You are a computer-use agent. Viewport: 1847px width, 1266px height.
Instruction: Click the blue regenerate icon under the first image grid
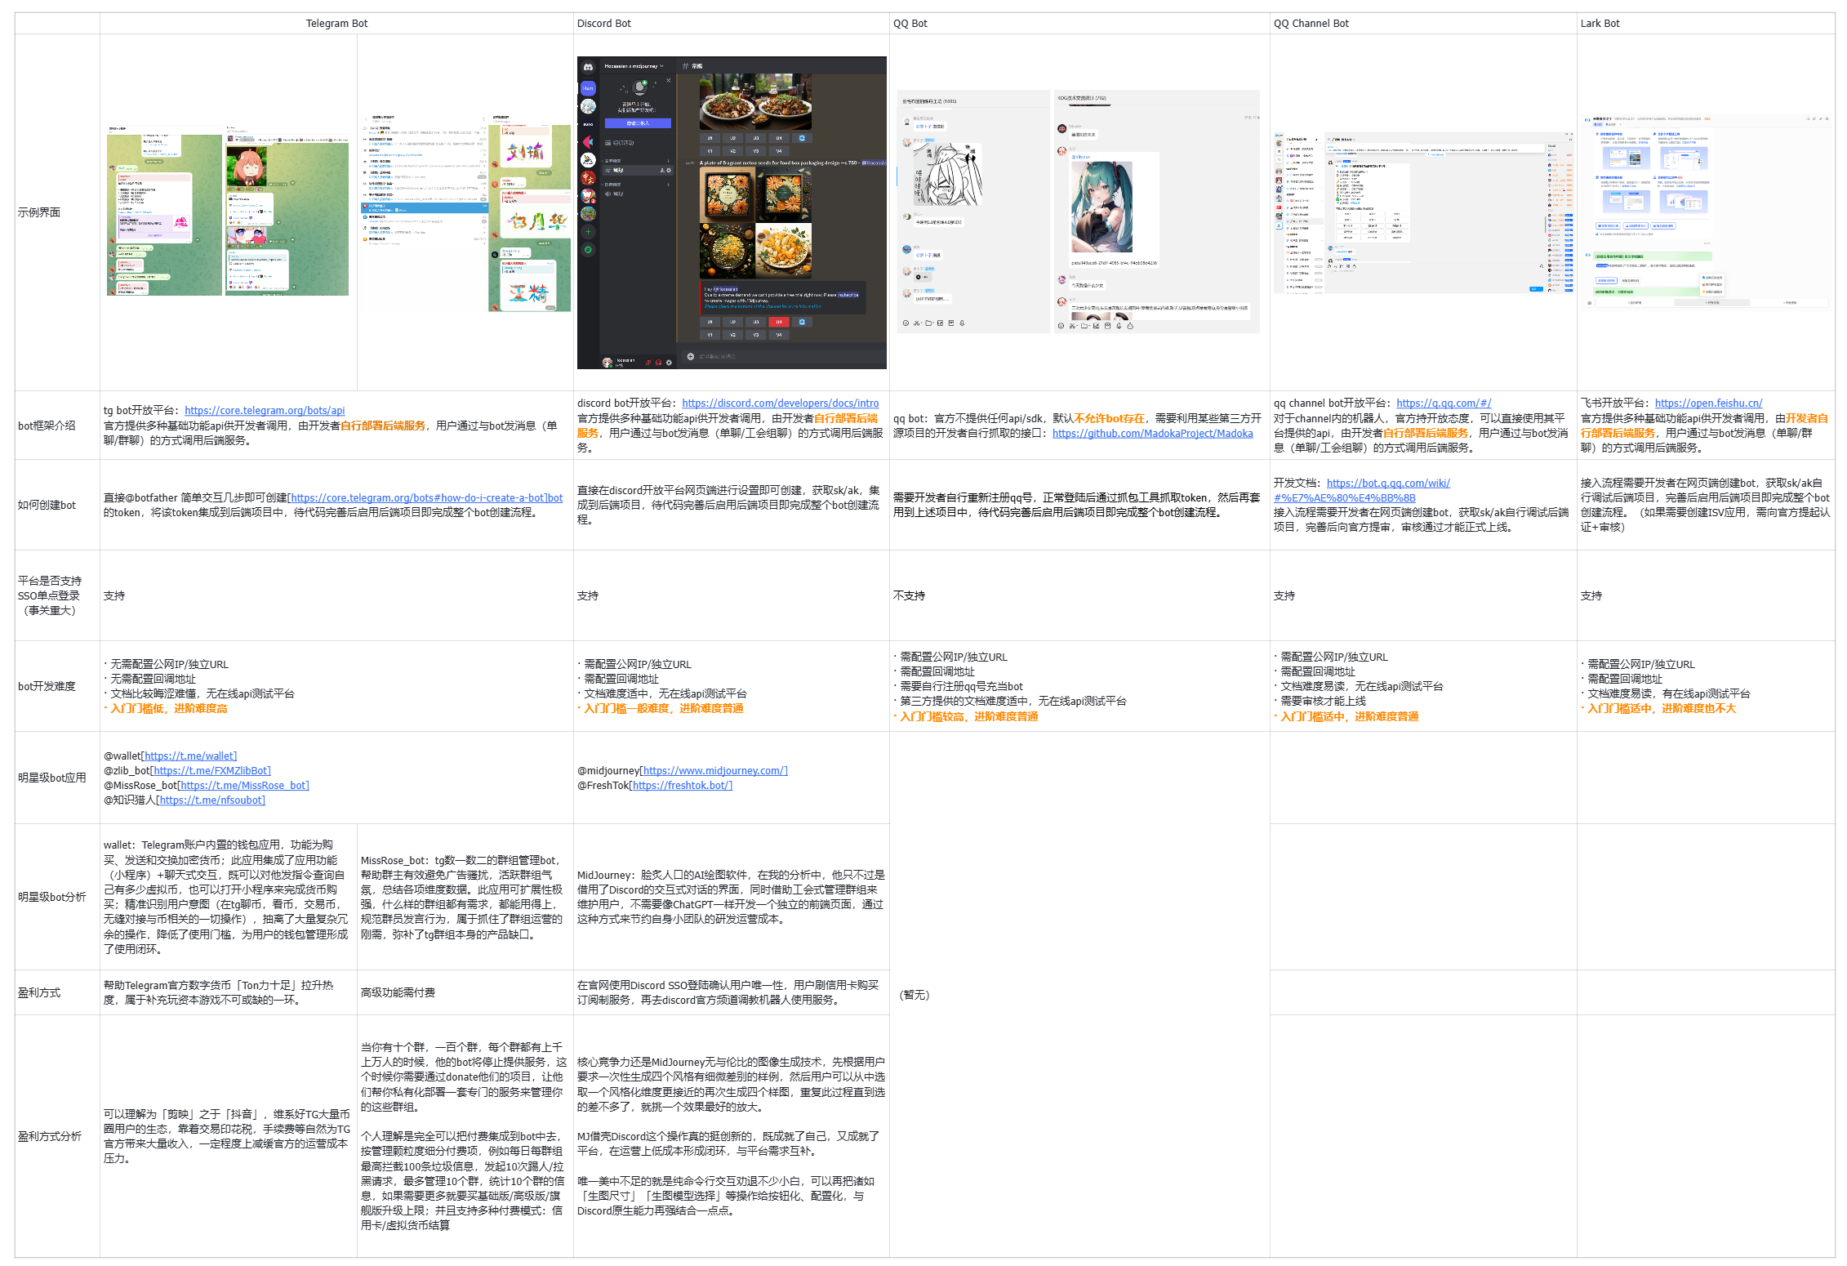(802, 138)
